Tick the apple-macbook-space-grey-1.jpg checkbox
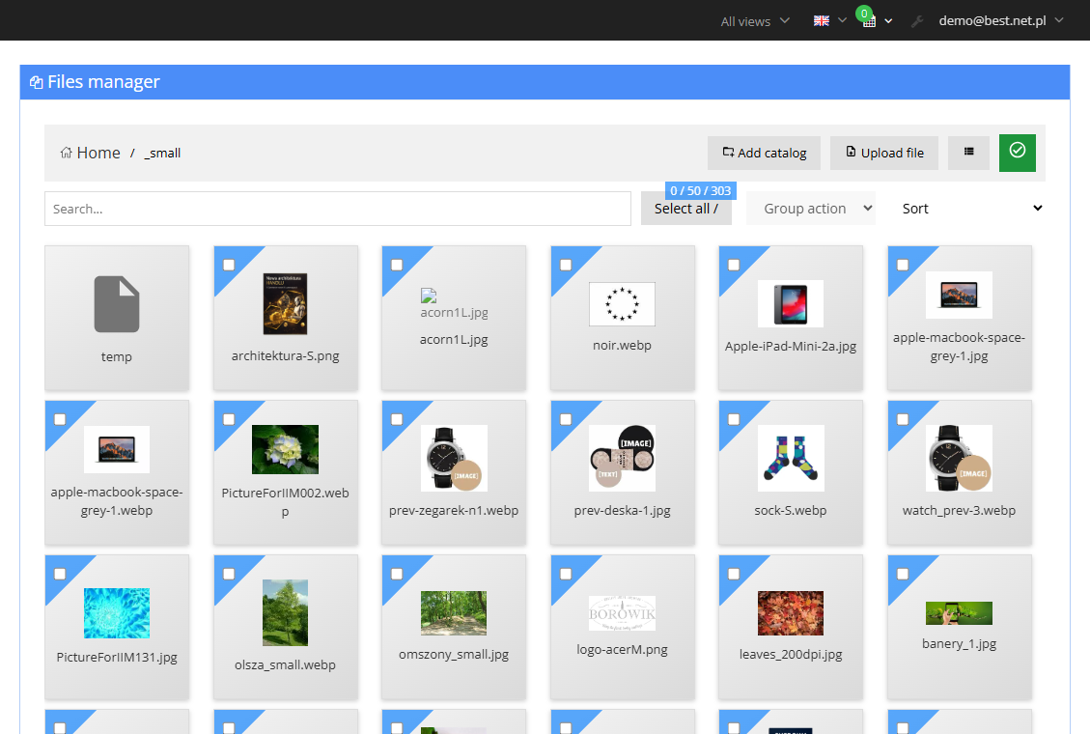The image size is (1090, 734). pos(903,265)
